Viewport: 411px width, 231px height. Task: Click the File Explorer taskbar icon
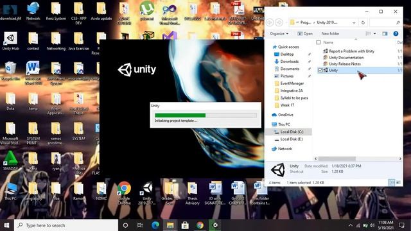click(170, 225)
